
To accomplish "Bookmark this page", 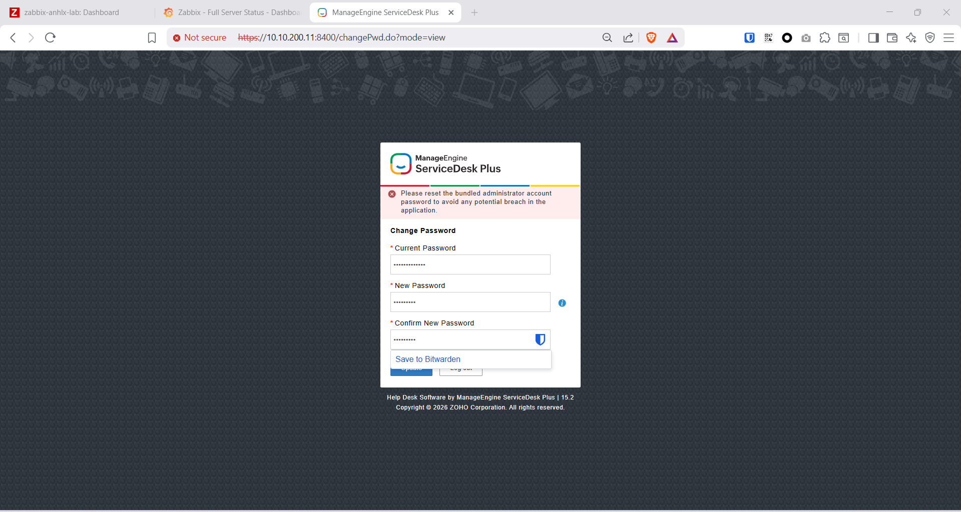I will pyautogui.click(x=152, y=37).
